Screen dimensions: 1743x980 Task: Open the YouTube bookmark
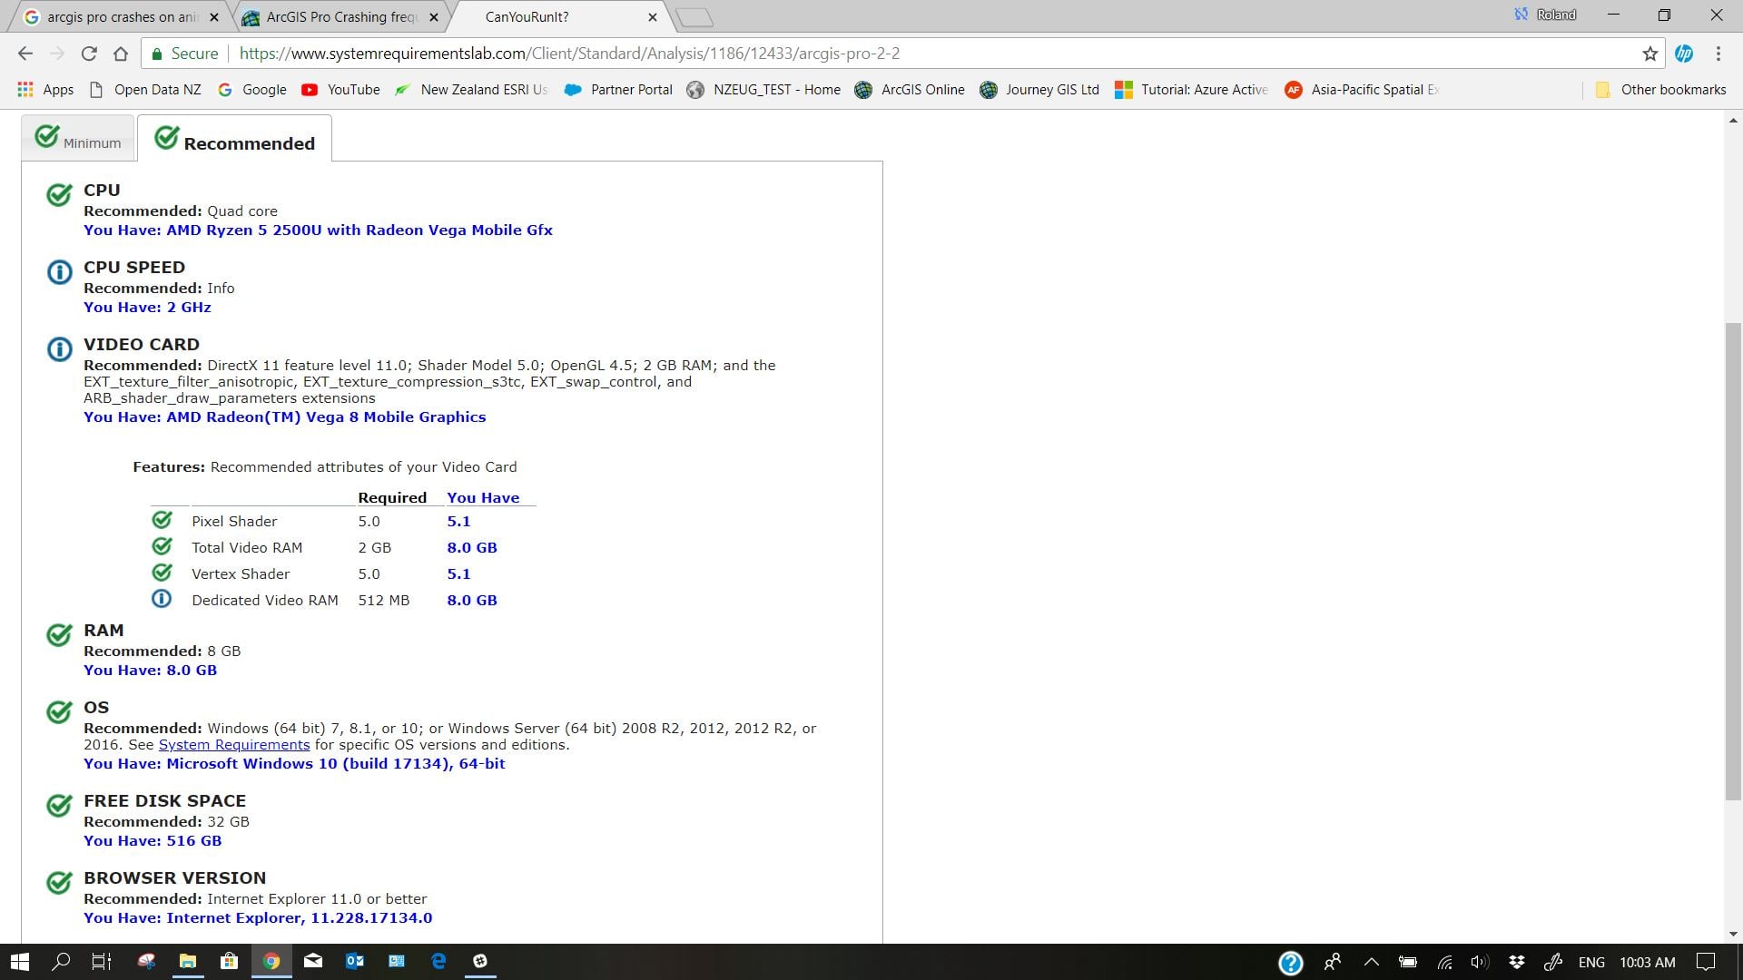(x=340, y=90)
